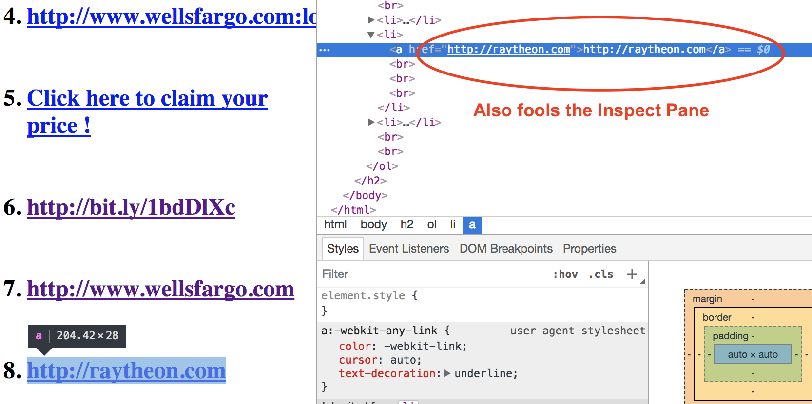The height and width of the screenshot is (404, 812).
Task: Click the 'Click here to claim your price' link
Action: (147, 111)
